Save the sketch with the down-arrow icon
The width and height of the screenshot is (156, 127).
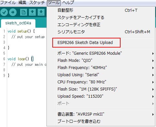(x=41, y=12)
